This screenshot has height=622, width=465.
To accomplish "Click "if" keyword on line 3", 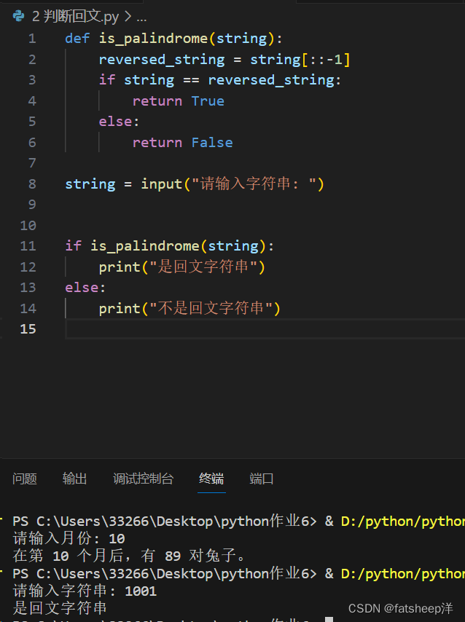I will 107,80.
